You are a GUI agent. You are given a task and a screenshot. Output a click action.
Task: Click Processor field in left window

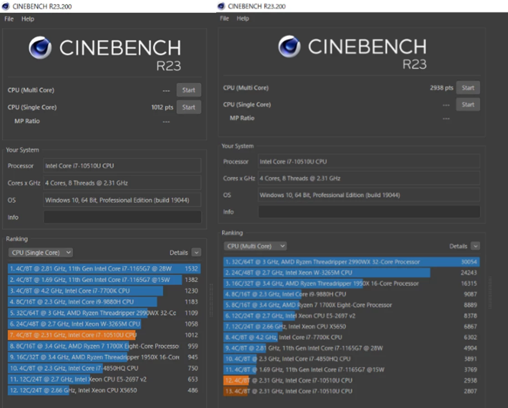coord(122,166)
